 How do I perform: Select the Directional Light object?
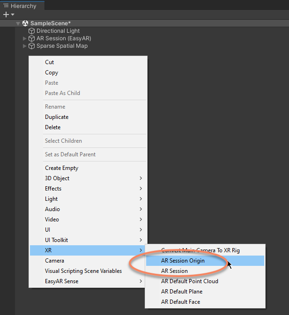click(x=58, y=31)
